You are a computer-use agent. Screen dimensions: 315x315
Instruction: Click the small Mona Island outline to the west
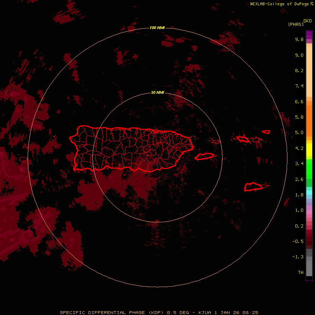click(x=23, y=160)
